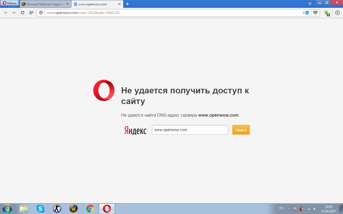Open Google Chrome from the taskbar

point(90,209)
